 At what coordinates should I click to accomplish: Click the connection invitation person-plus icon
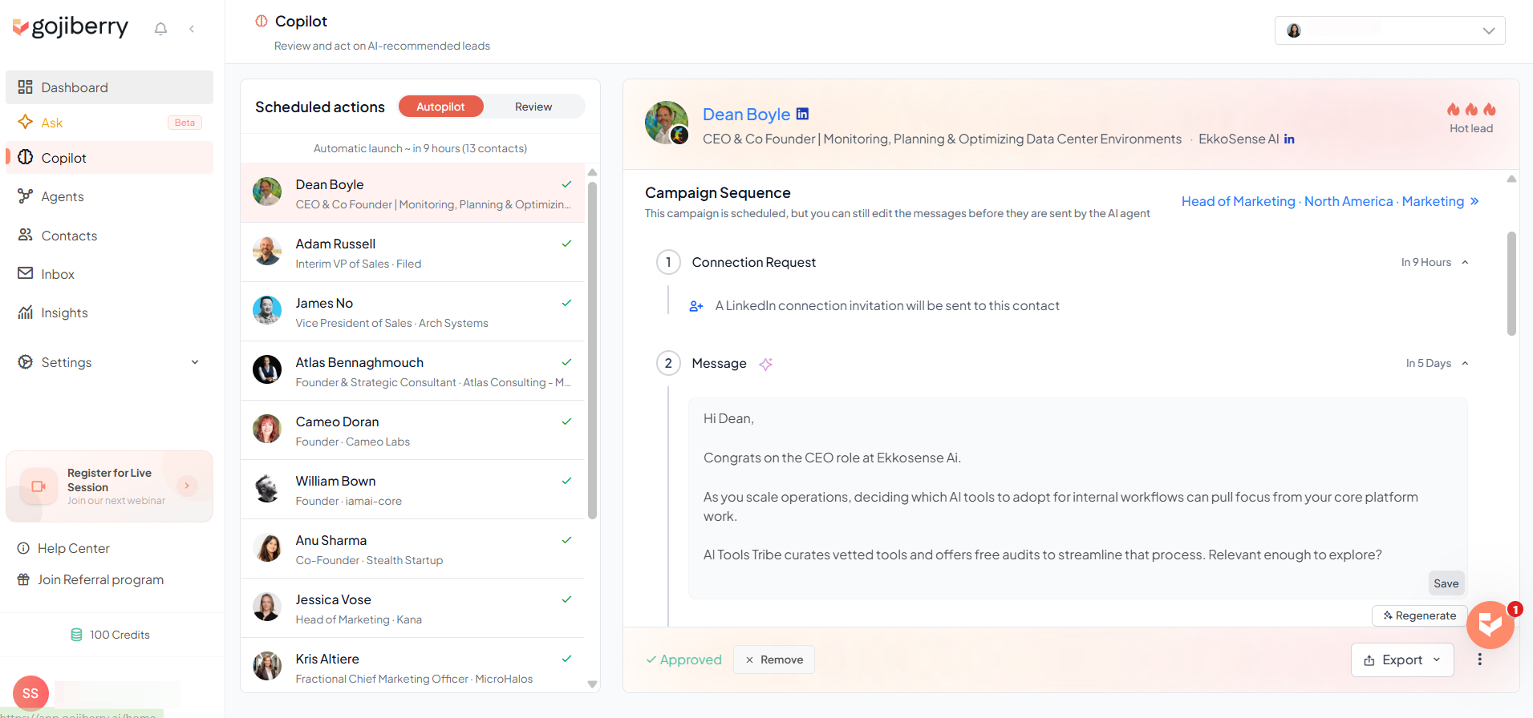[x=696, y=306]
